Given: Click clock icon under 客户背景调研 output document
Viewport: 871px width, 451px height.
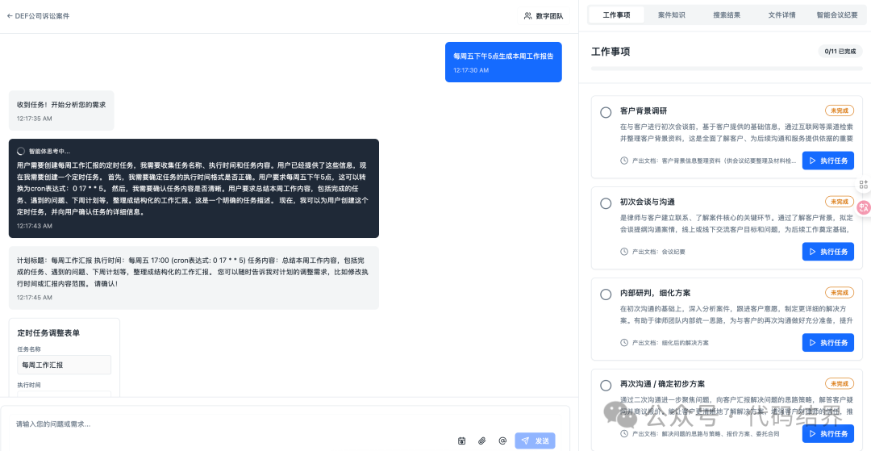Looking at the screenshot, I should [624, 161].
